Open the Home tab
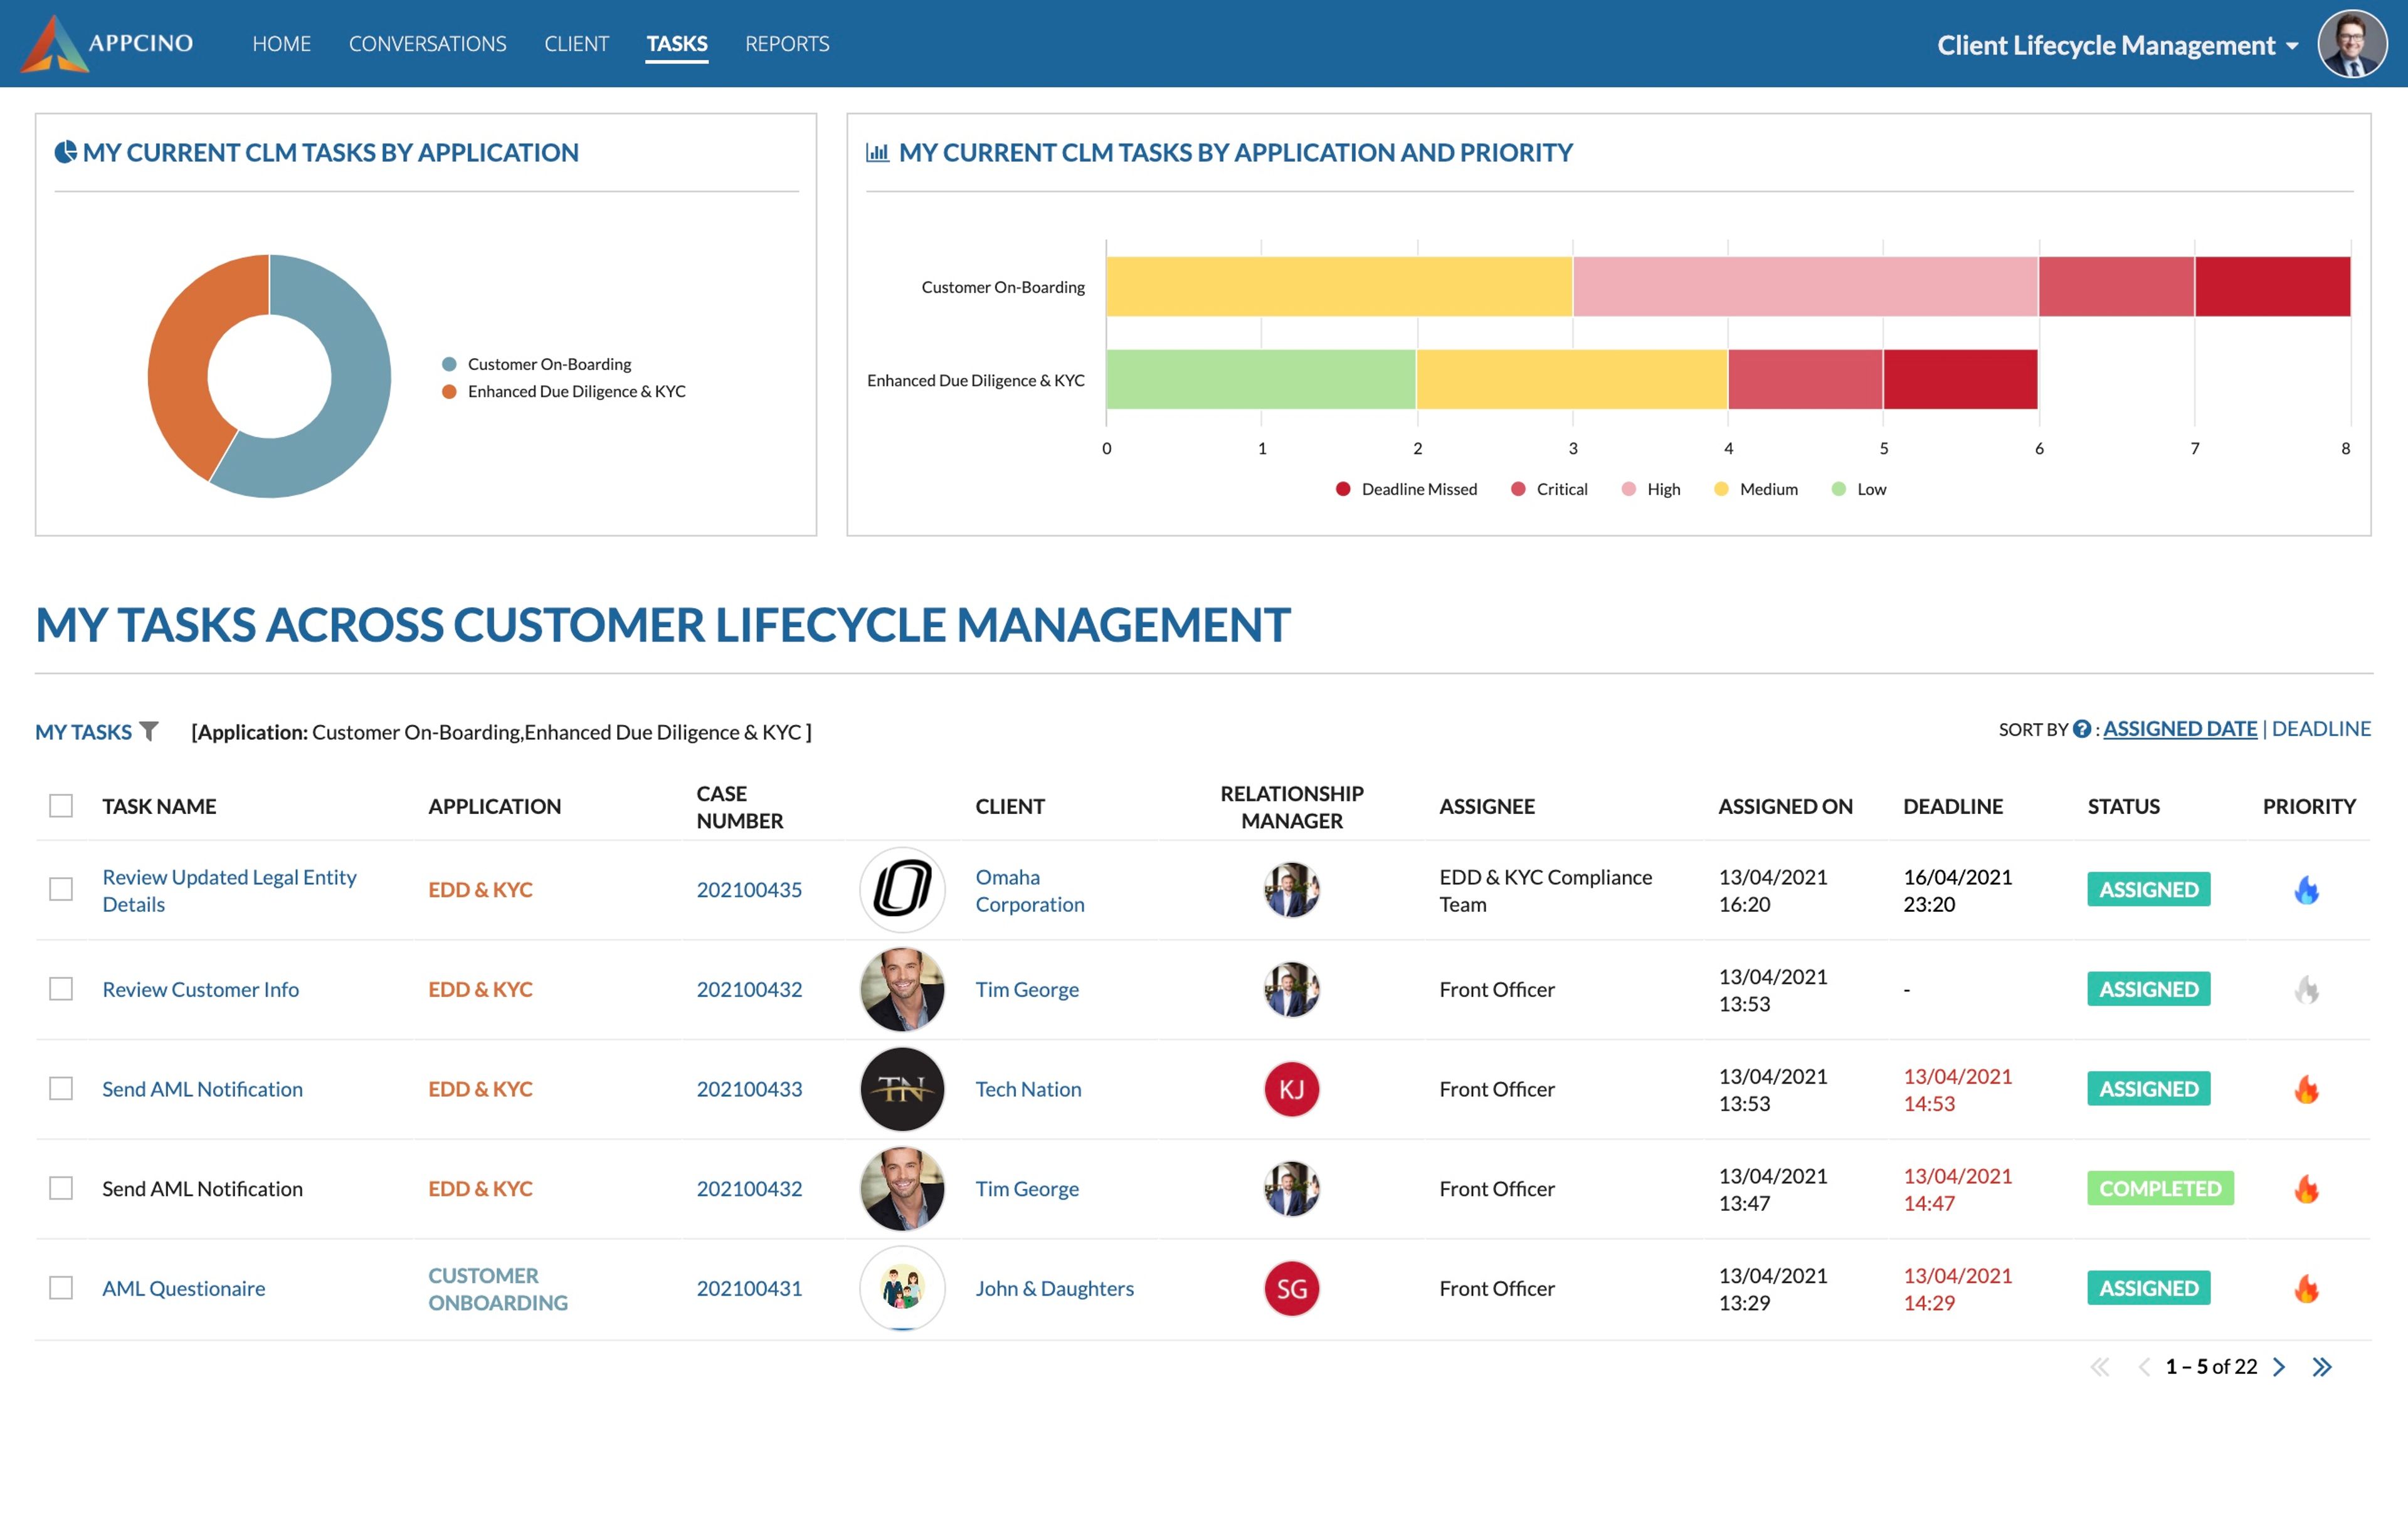2408x1522 pixels. point(281,43)
